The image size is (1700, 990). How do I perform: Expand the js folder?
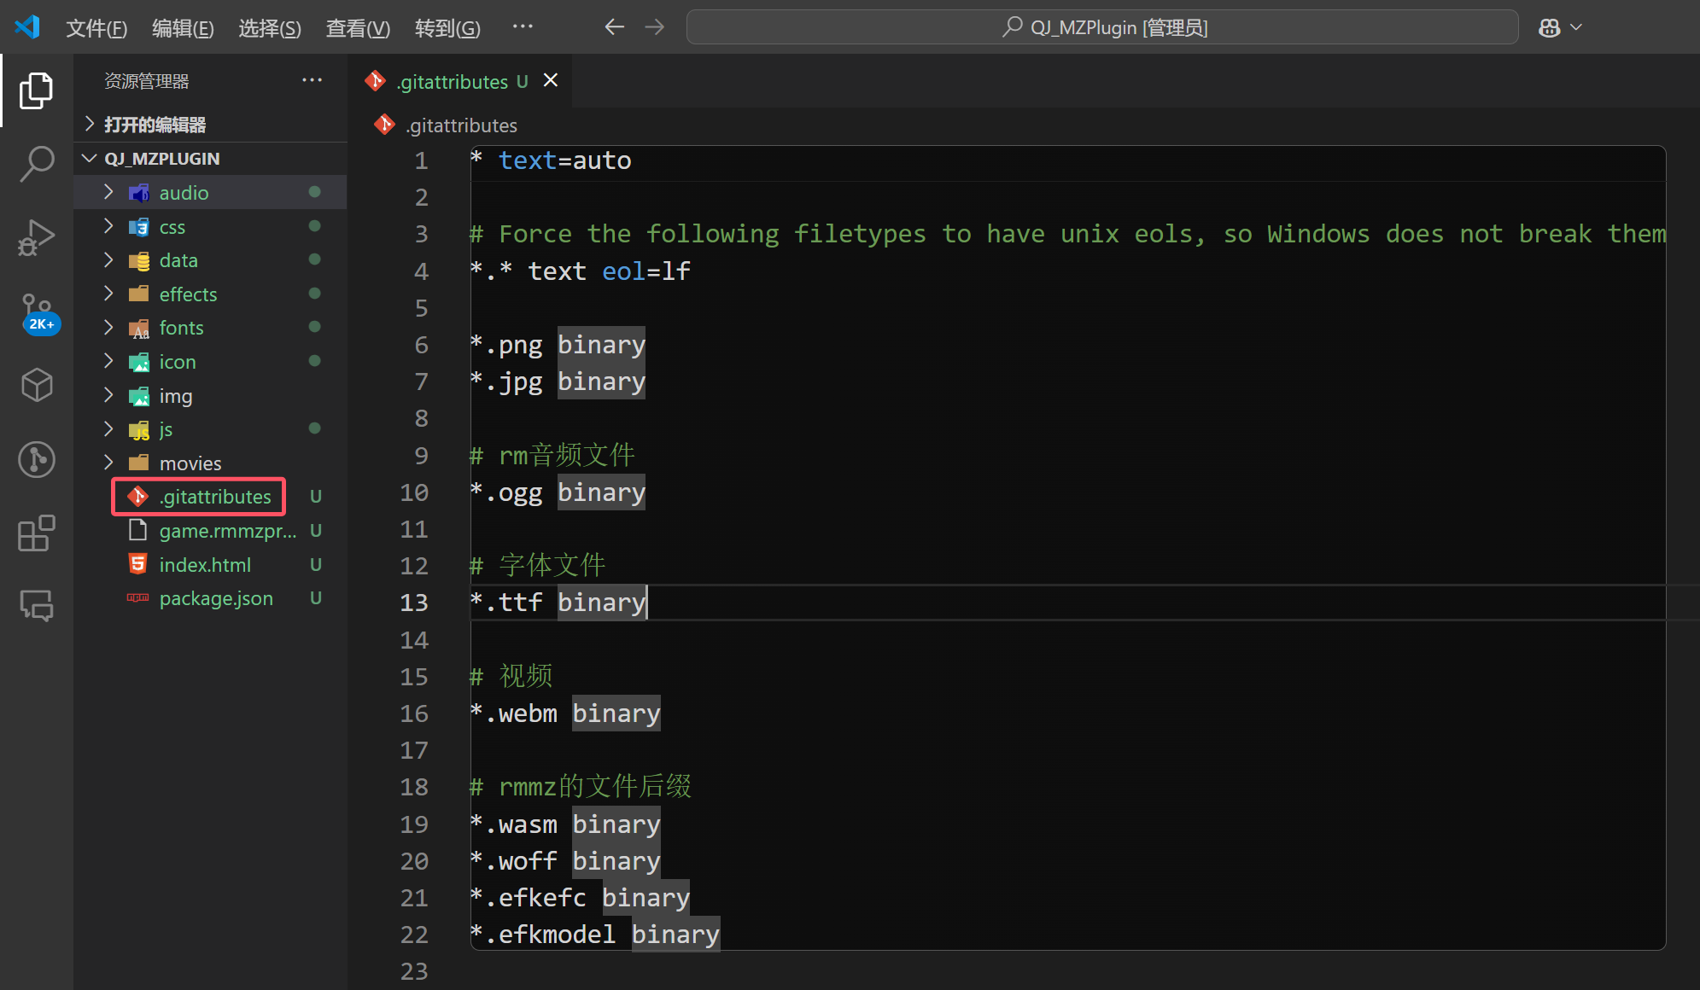point(108,428)
